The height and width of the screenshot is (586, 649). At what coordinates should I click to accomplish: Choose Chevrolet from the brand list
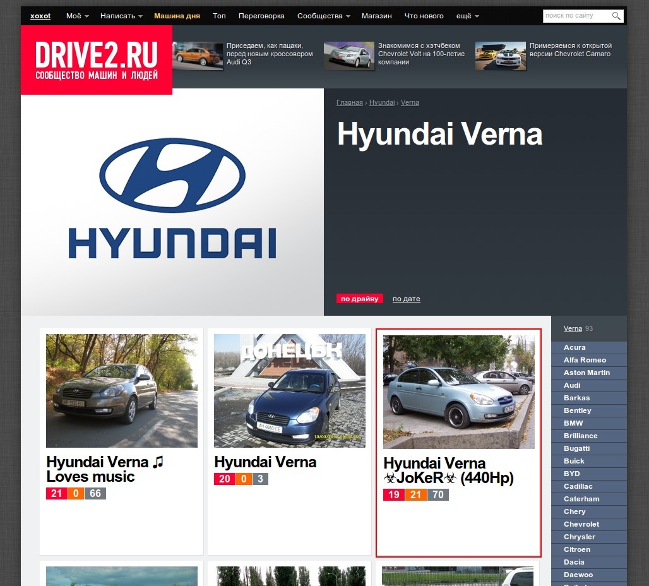[589, 524]
